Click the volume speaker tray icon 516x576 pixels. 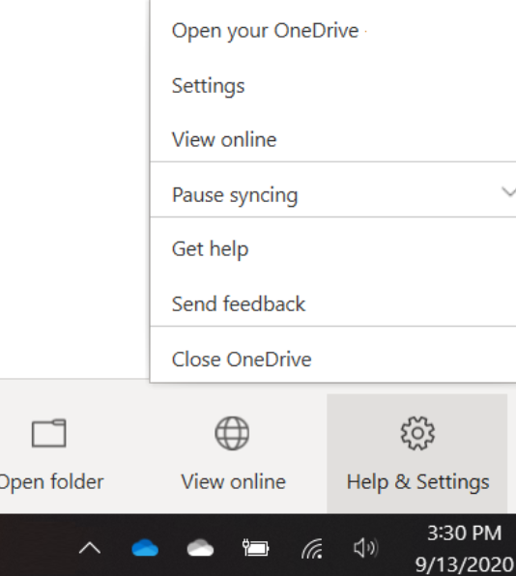pyautogui.click(x=365, y=548)
